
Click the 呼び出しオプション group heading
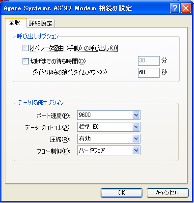pos(38,36)
